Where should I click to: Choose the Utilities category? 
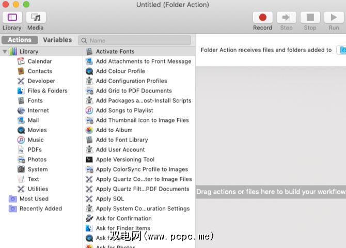pyautogui.click(x=38, y=189)
